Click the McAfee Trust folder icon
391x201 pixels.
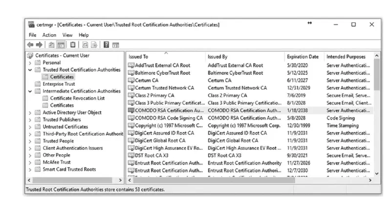(x=38, y=162)
